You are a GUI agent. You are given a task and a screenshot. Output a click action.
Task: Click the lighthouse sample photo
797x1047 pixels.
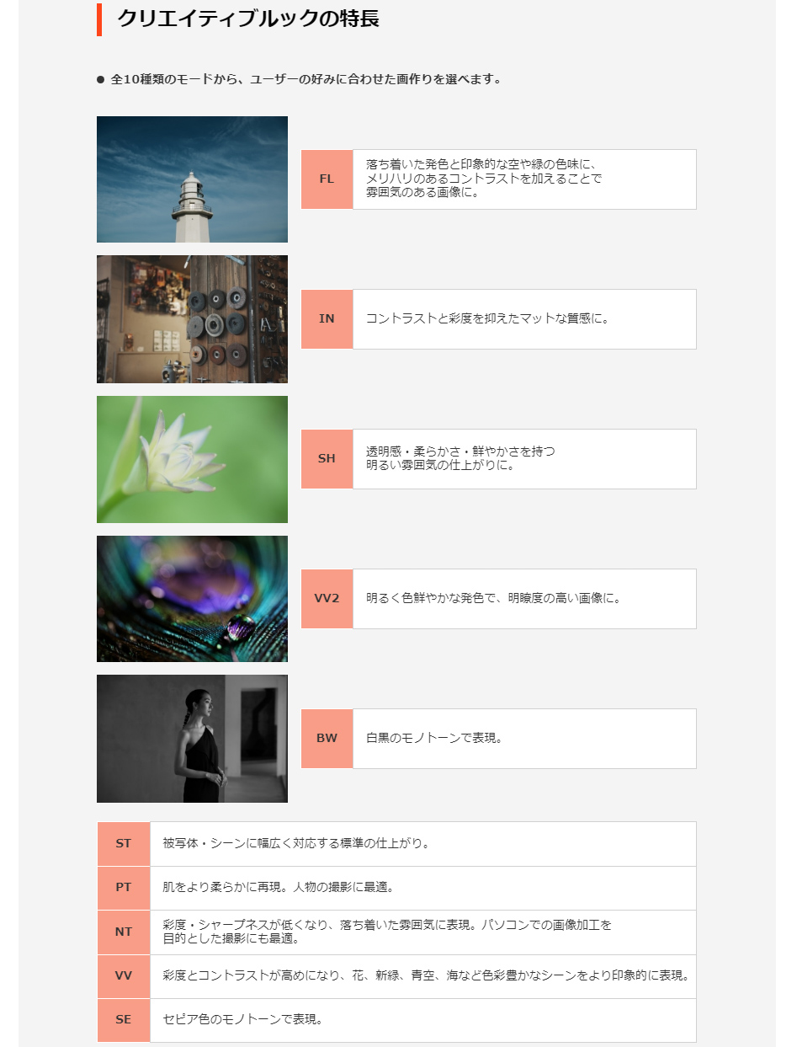coord(192,179)
